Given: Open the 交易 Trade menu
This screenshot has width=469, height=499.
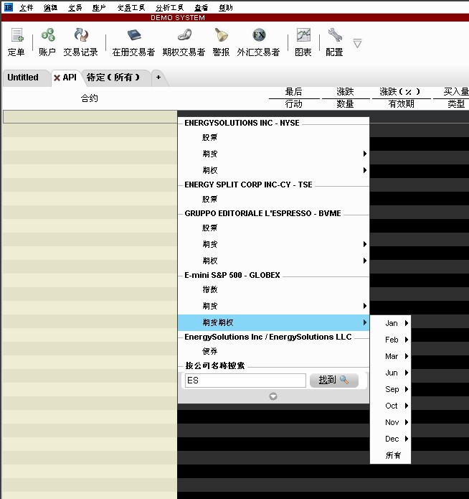Looking at the screenshot, I should coord(75,7).
